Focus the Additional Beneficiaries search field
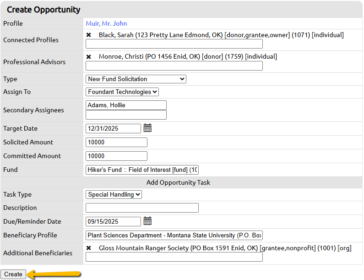The height and width of the screenshot is (280, 364). (174, 257)
